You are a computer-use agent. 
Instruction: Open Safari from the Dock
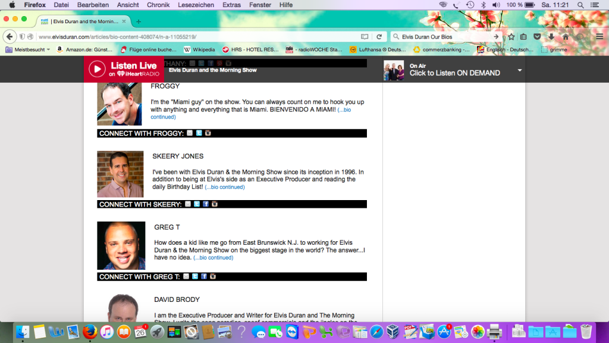pos(376,332)
